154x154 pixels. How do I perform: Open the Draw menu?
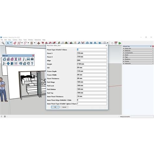coord(20,40)
